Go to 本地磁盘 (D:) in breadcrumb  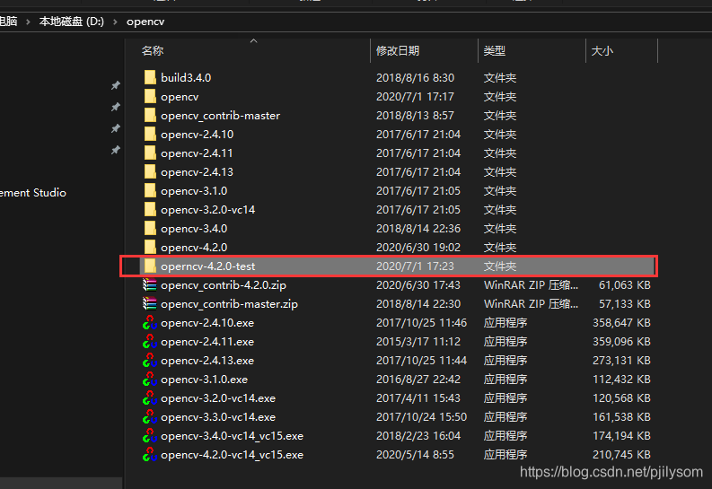pos(71,22)
